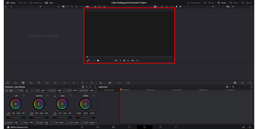Toggle the Nodes panel
Viewport: 258px width, 129px height.
coord(221,3)
